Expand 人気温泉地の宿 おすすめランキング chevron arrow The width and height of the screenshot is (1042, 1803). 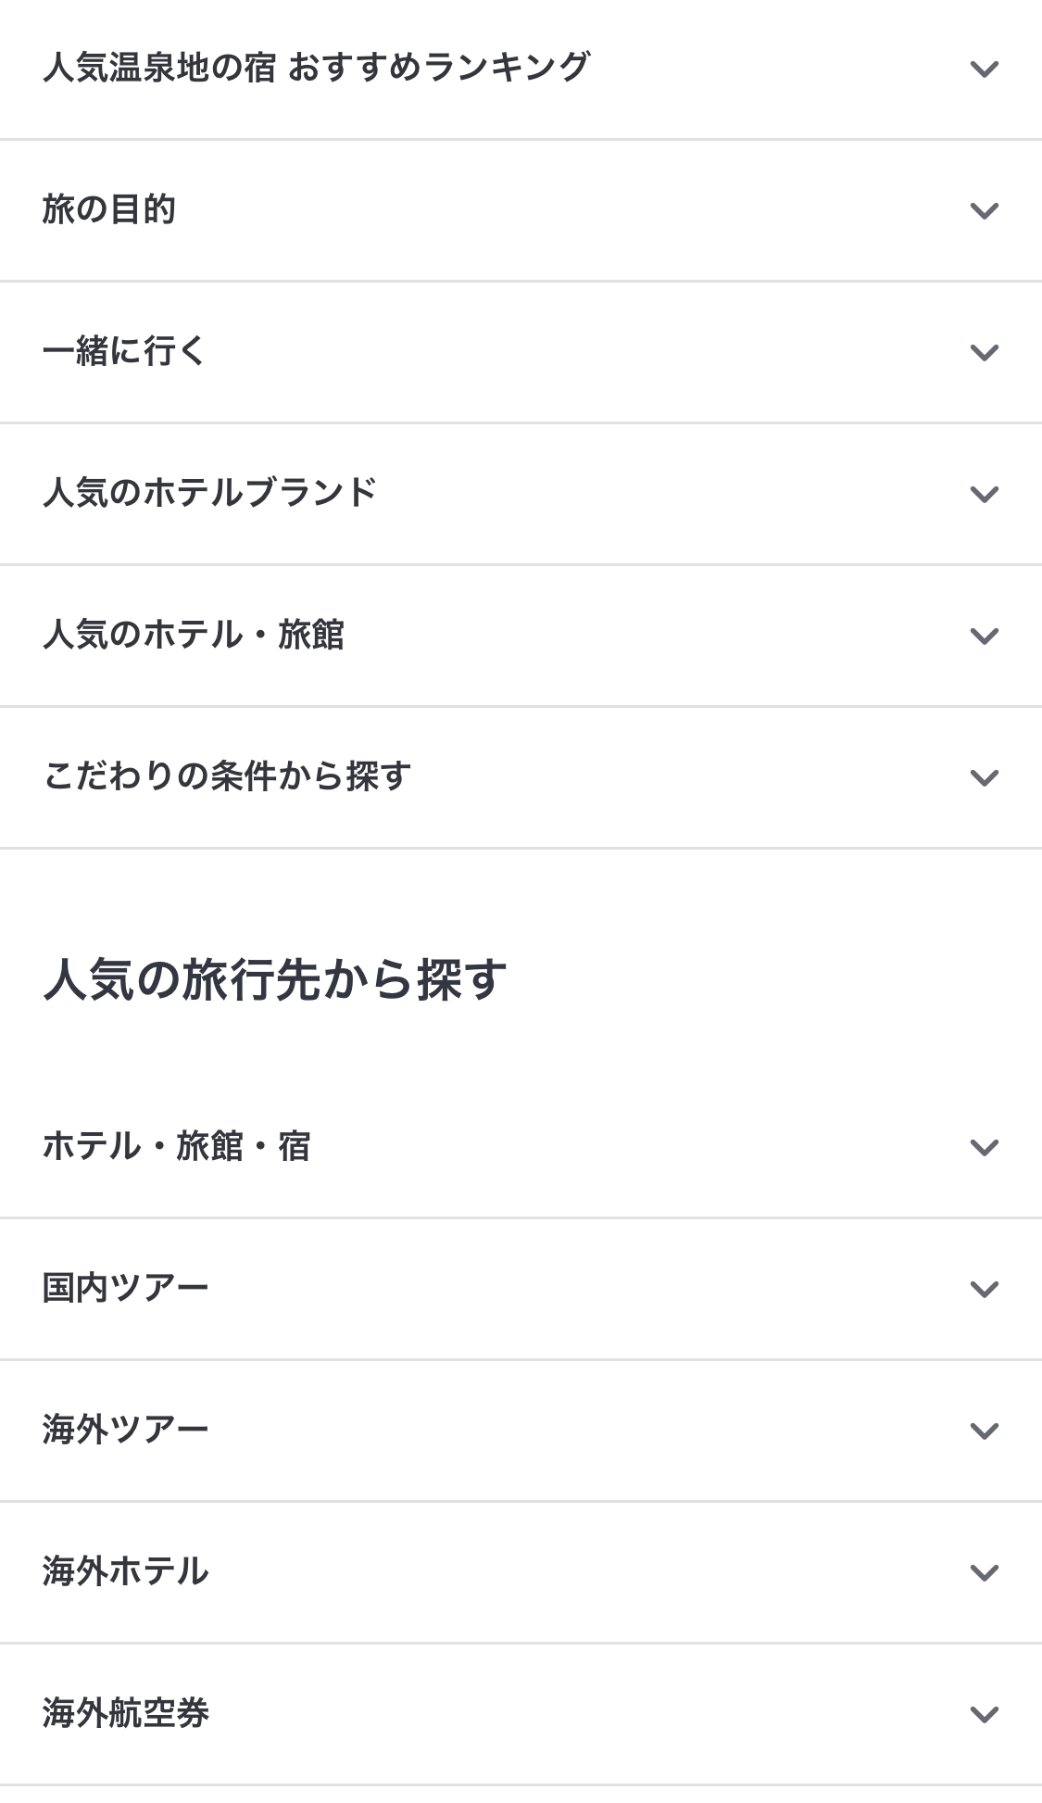(984, 69)
